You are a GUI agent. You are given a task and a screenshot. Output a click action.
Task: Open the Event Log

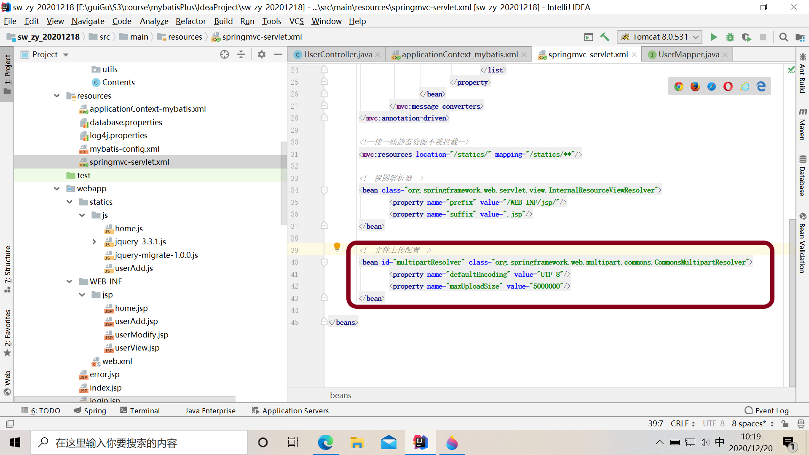point(767,410)
